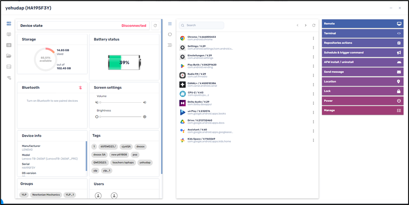Click the Bluetooth disabled icon
Screen dimensions: 409x205
pos(81,88)
